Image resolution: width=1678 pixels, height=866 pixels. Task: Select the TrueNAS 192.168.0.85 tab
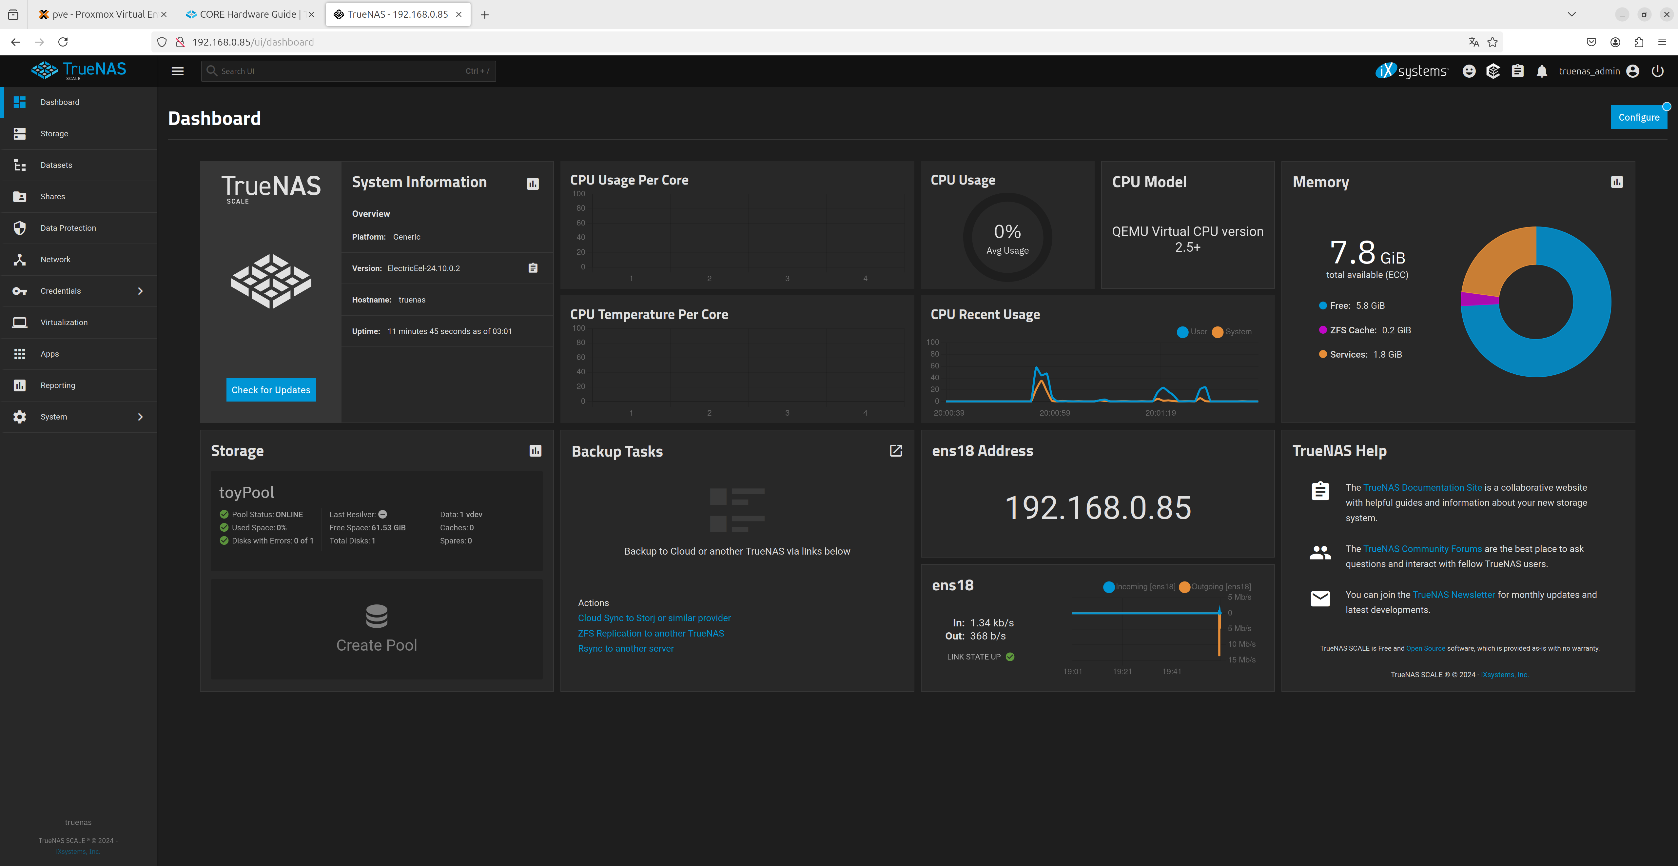[x=397, y=14]
